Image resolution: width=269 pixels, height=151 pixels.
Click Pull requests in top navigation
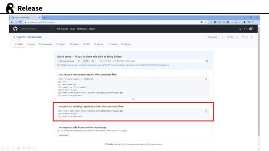[x=63, y=29]
